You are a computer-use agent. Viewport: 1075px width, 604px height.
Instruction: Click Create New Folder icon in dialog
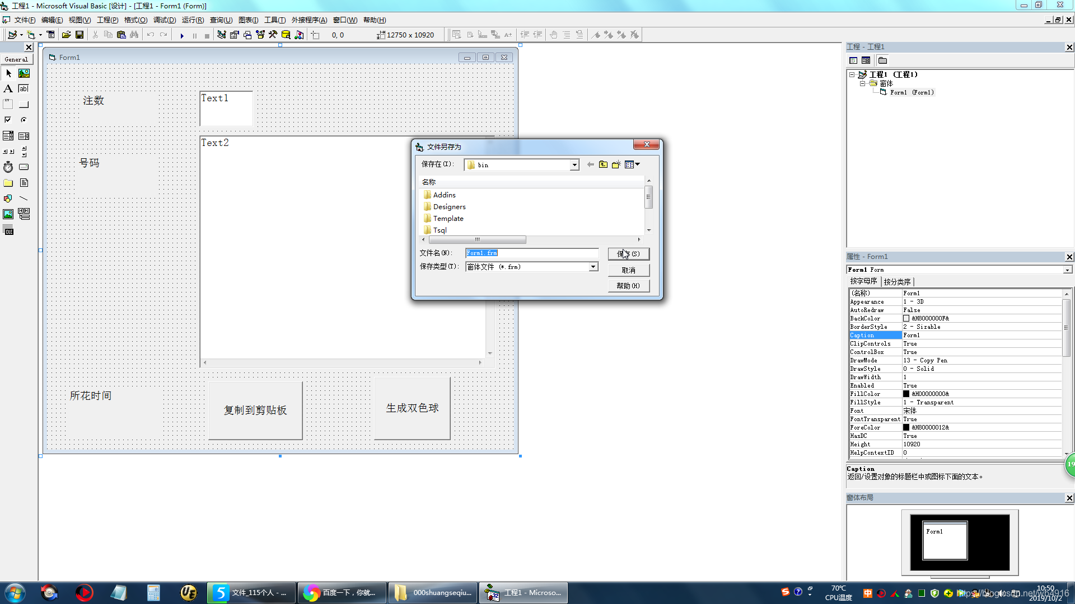click(616, 164)
